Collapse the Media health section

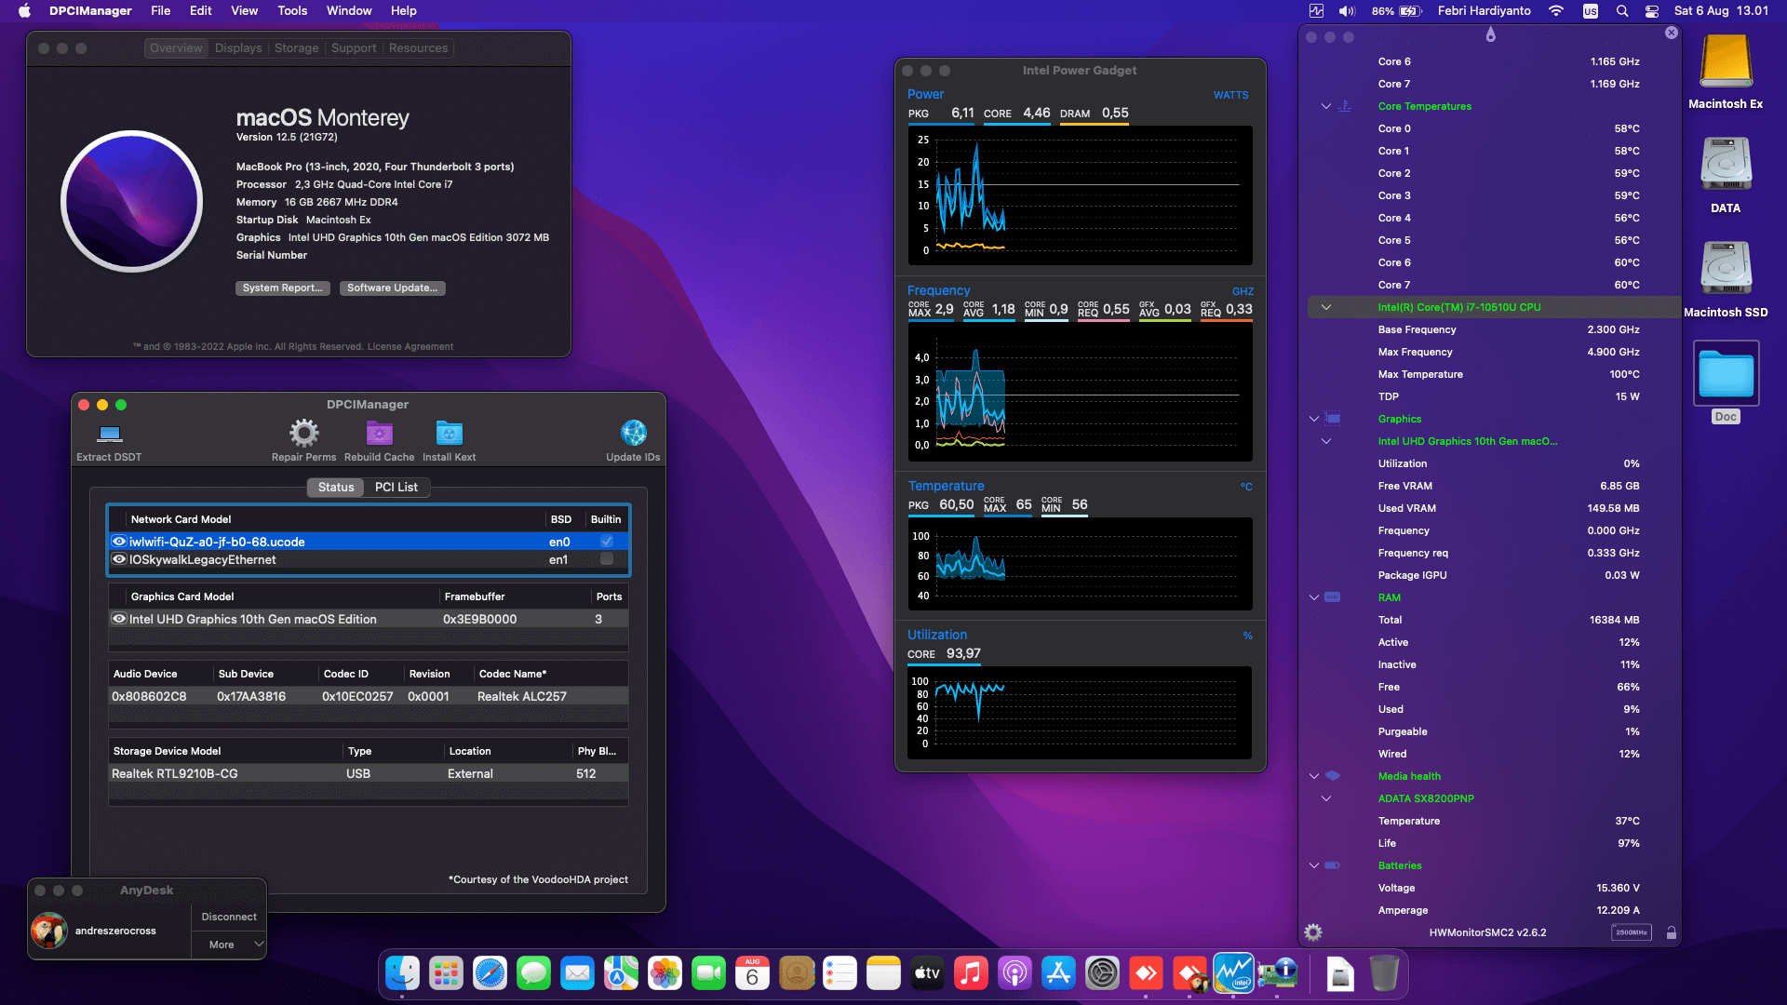1314,776
